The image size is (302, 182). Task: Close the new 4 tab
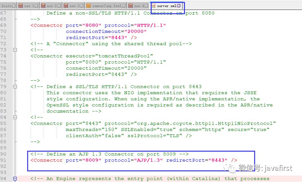point(146,6)
